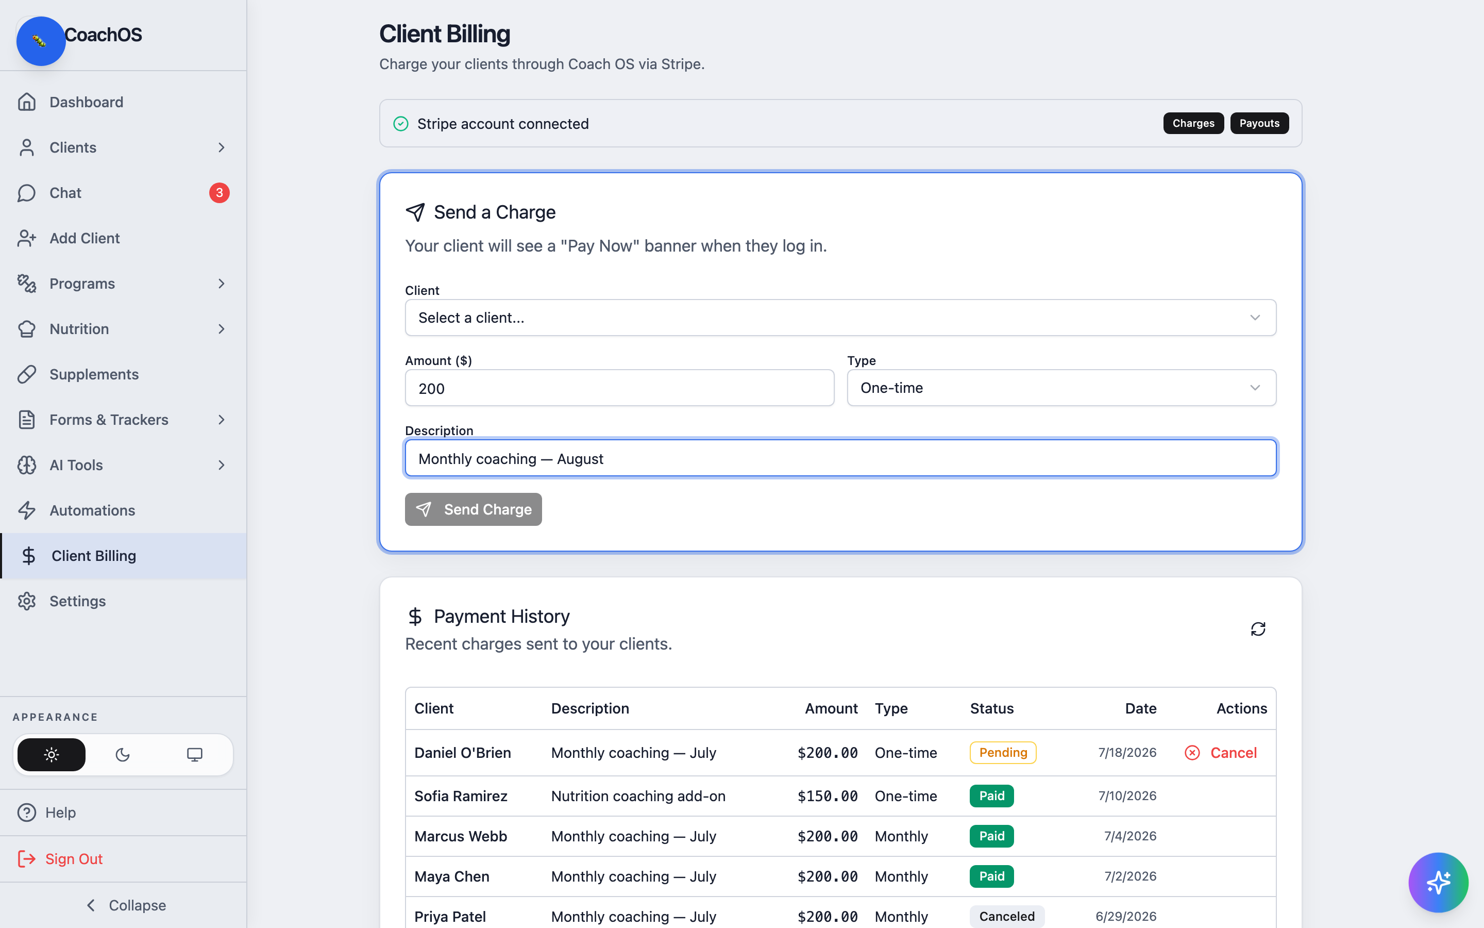This screenshot has height=928, width=1484.
Task: Click the Sign Out arrow icon
Action: pyautogui.click(x=26, y=858)
